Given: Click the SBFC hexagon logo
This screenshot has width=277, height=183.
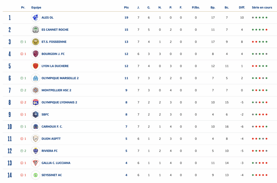Looking at the screenshot, I should pyautogui.click(x=35, y=114).
